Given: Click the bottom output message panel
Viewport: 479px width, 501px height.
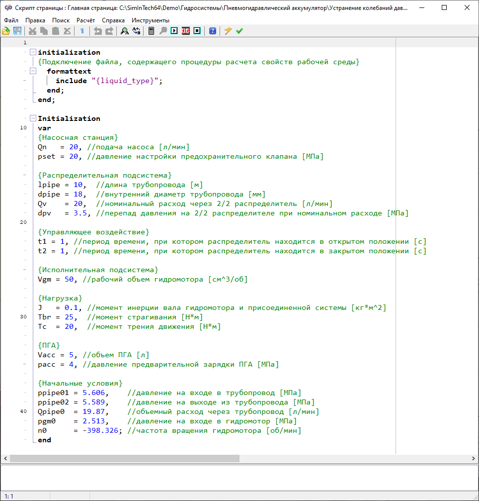Looking at the screenshot, I should (x=239, y=478).
